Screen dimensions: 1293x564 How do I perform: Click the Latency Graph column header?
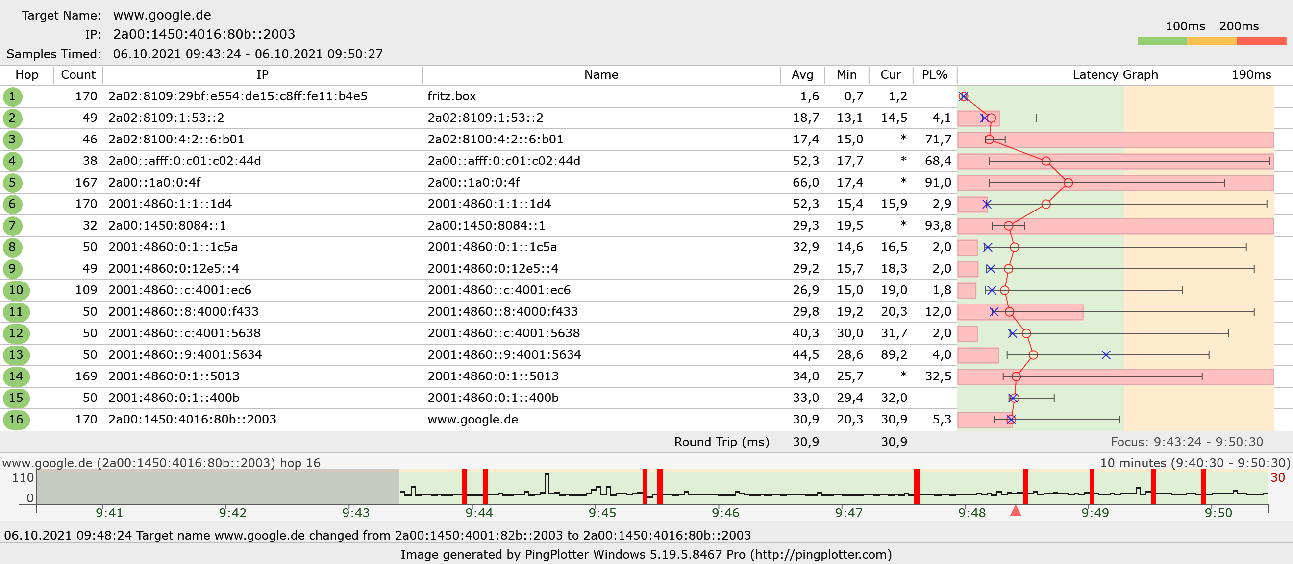pos(1115,75)
